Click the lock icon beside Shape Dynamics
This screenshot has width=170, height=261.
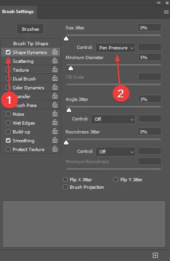tap(55, 52)
